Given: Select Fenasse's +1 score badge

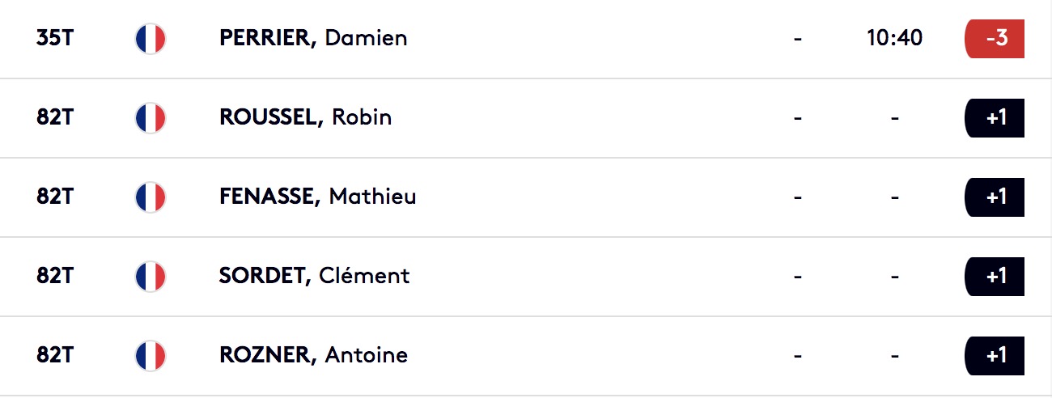Looking at the screenshot, I should point(995,197).
